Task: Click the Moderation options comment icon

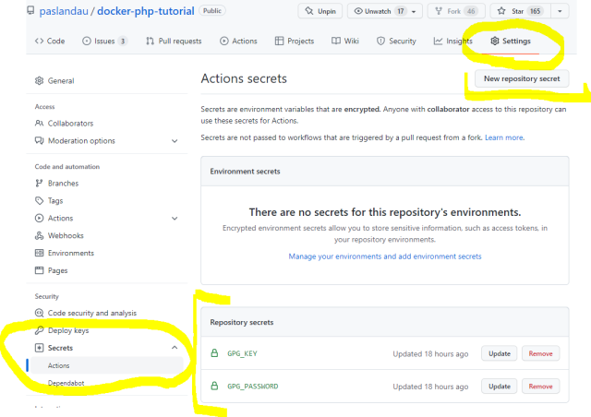Action: (x=39, y=140)
